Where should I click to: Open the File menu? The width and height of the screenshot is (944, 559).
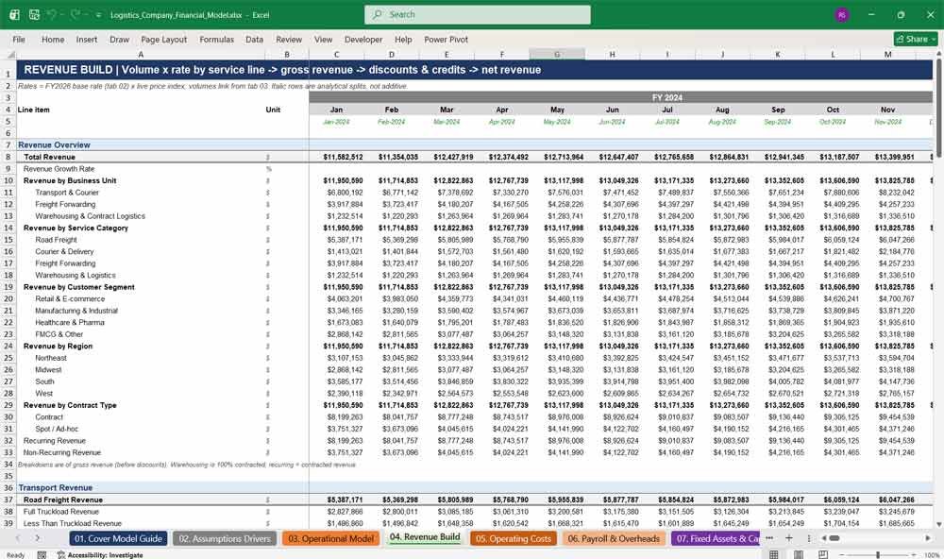[19, 39]
